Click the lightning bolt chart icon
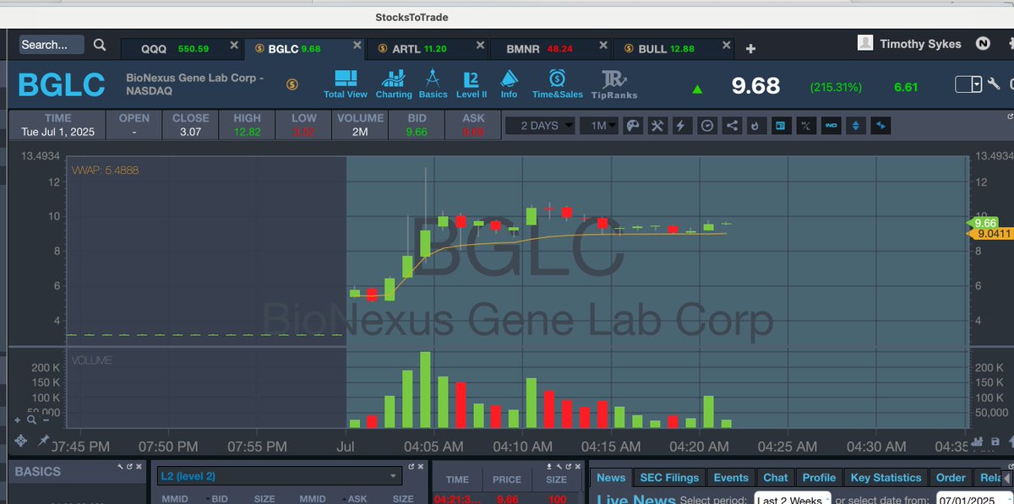This screenshot has height=504, width=1014. [x=682, y=126]
